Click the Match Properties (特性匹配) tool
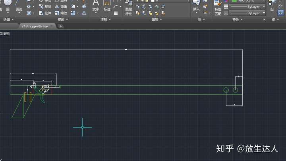The width and height of the screenshot is (286, 161). coord(218,7)
